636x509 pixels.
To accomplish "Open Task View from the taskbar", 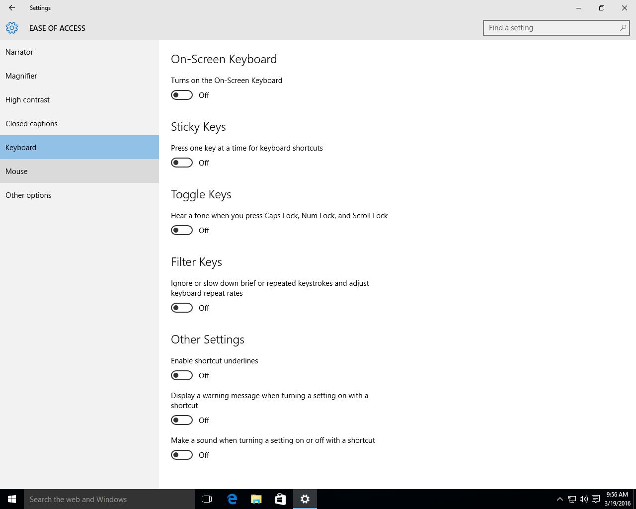I will point(207,499).
